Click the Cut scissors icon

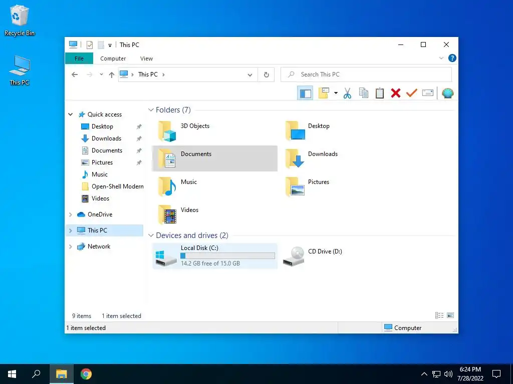[348, 93]
